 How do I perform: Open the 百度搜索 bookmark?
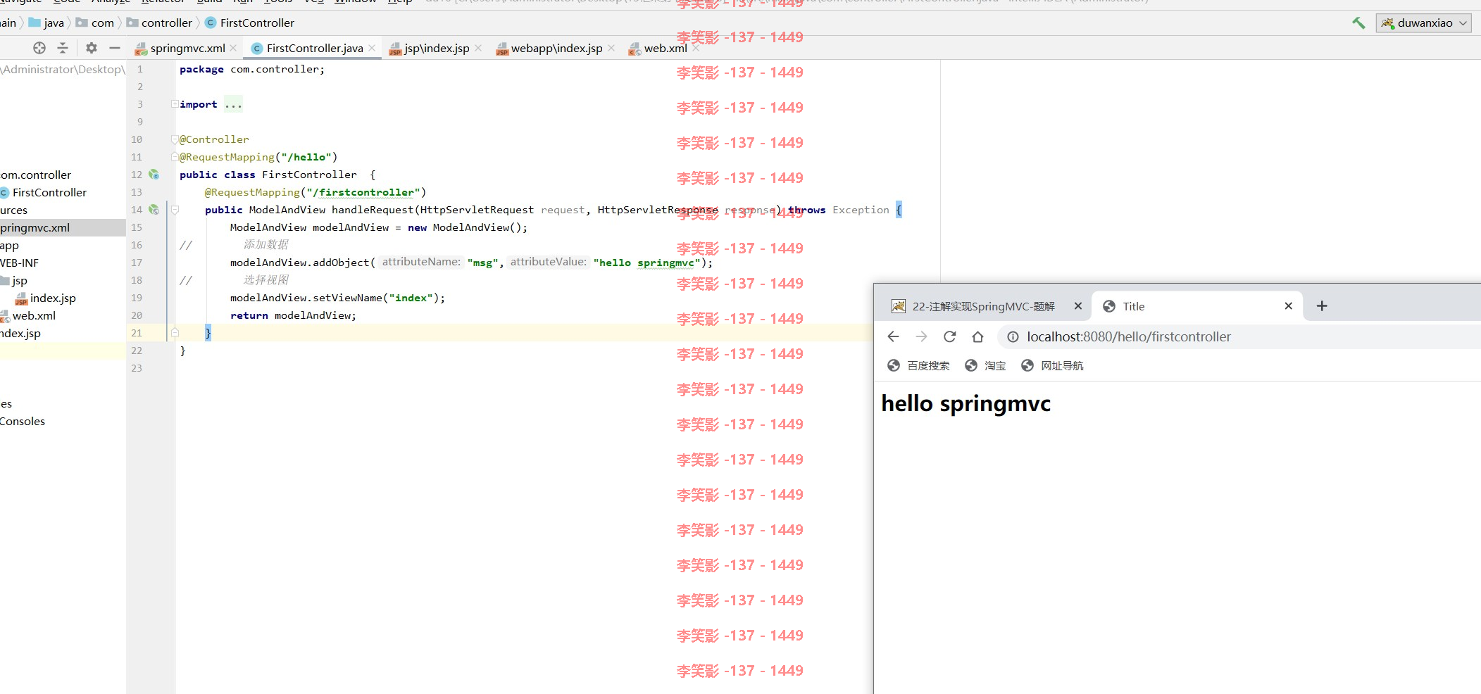coord(918,365)
